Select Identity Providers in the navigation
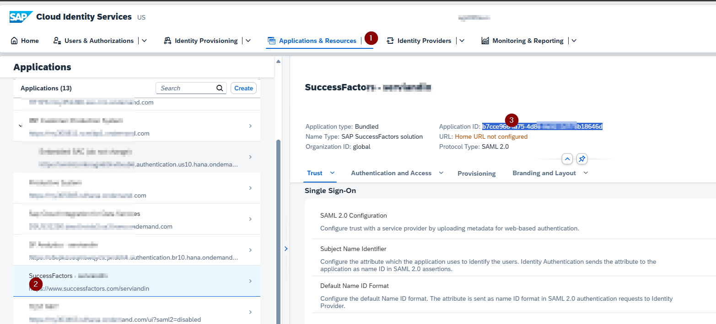 (x=419, y=41)
